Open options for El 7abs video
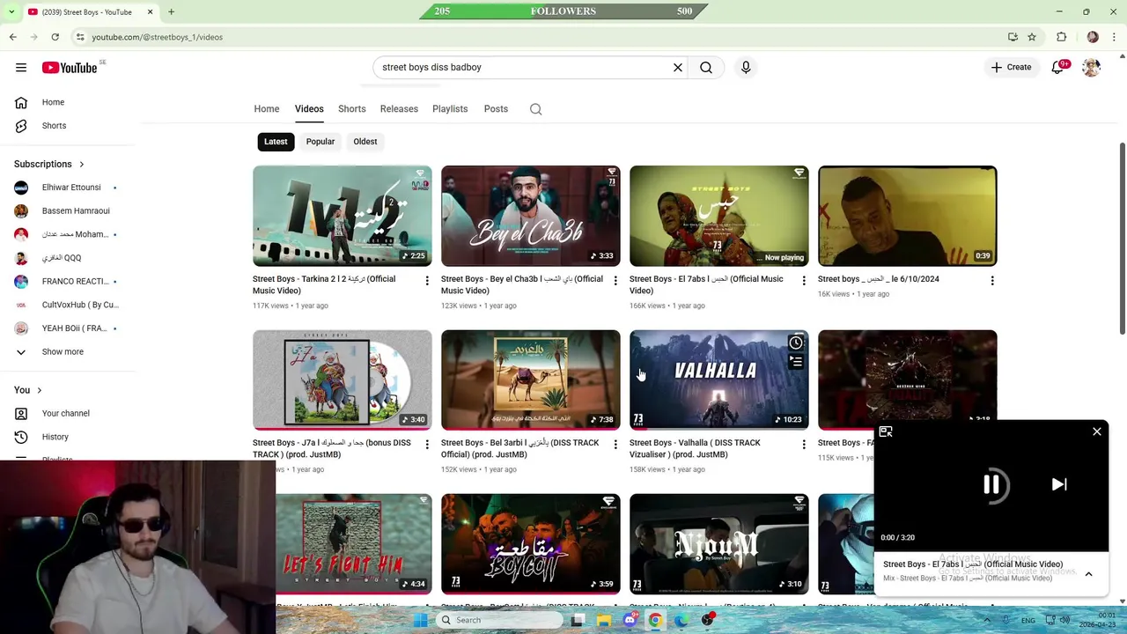1127x634 pixels. pos(804,280)
